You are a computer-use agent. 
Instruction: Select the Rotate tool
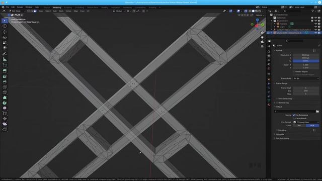[x=5, y=37]
